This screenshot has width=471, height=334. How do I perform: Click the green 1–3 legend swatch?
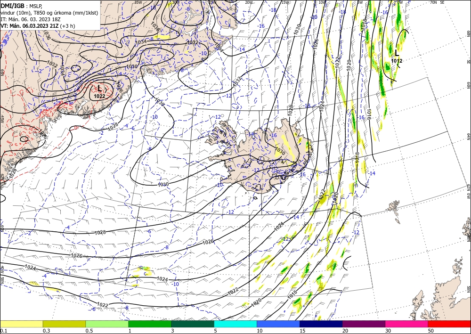pos(150,324)
